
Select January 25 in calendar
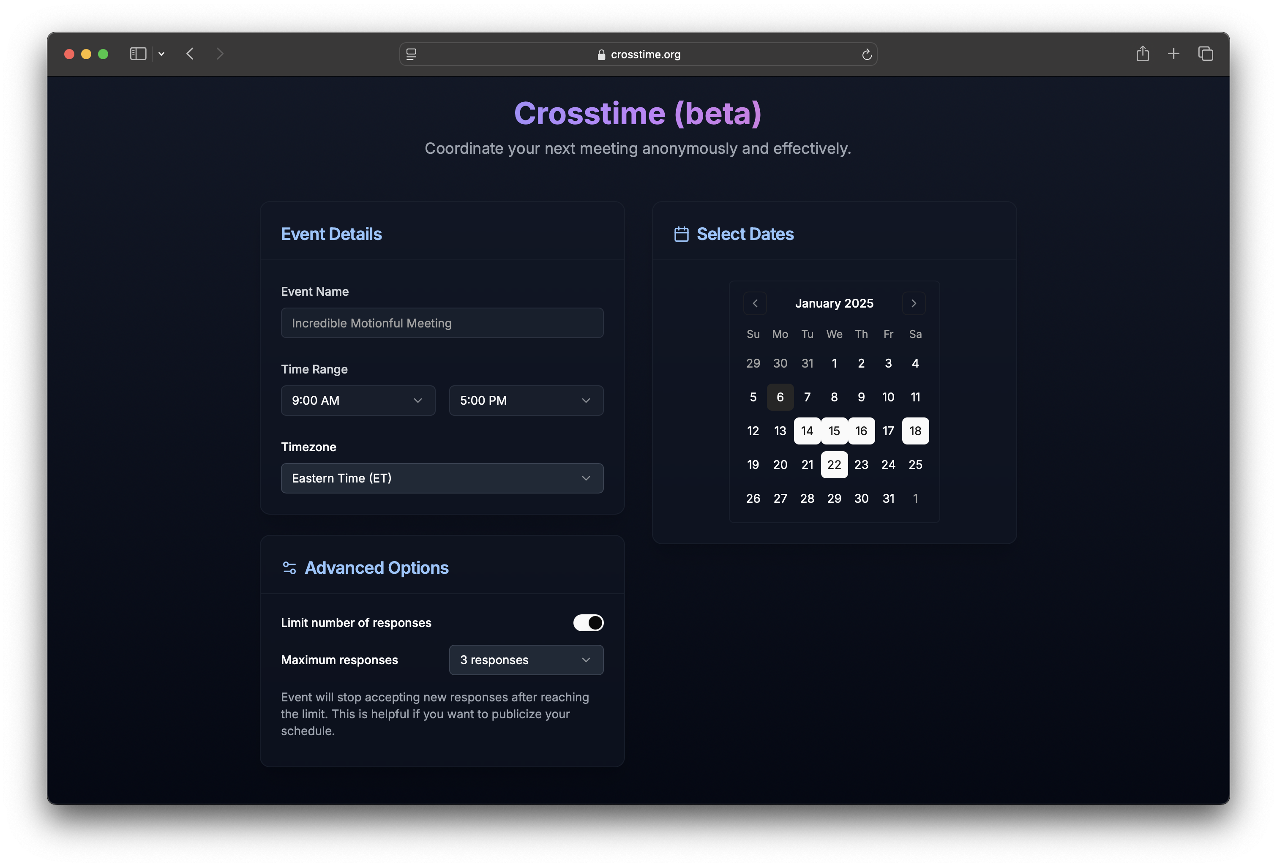pos(915,465)
